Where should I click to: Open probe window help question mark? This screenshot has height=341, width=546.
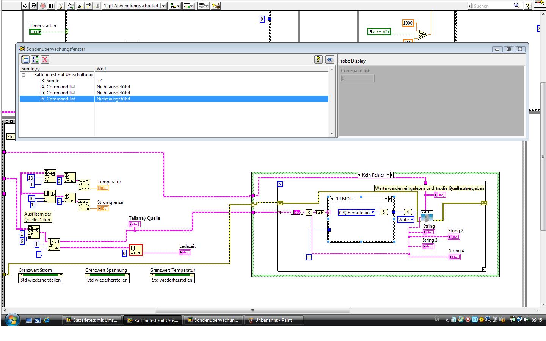(318, 59)
